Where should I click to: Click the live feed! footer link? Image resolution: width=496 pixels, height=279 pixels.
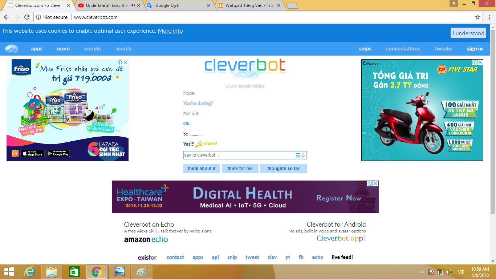[x=342, y=257]
